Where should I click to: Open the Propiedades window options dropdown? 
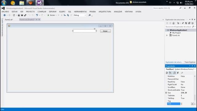coord(190,66)
